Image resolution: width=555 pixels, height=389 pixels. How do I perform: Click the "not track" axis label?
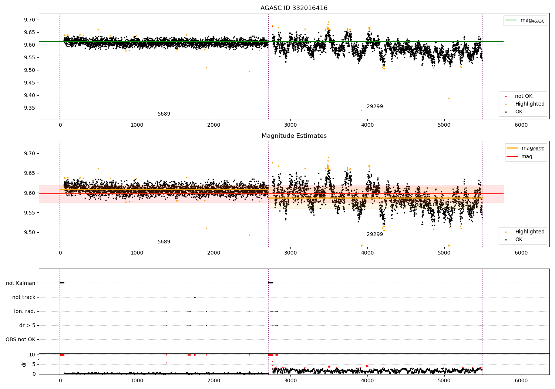tap(24, 297)
